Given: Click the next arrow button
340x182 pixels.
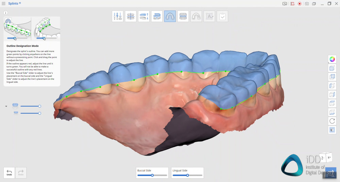Looking at the screenshot, I should pos(330,173).
